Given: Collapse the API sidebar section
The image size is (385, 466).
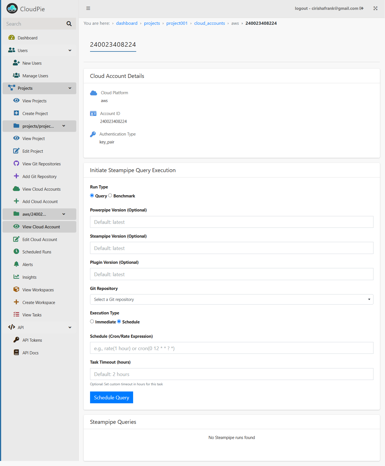Looking at the screenshot, I should (x=70, y=327).
